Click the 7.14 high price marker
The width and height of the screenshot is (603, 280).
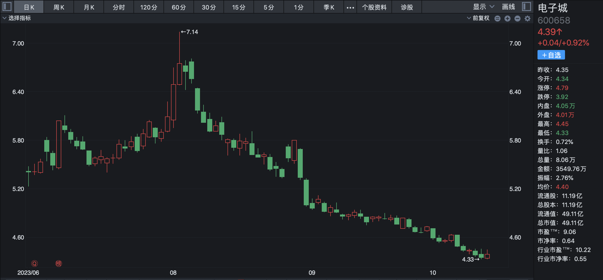[189, 32]
